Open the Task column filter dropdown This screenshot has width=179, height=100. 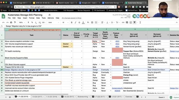click(60, 35)
